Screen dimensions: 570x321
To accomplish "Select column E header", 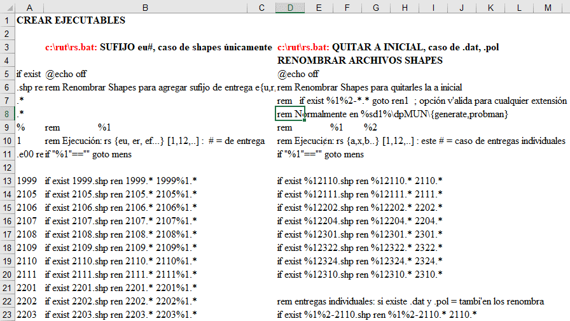I will click(x=319, y=8).
